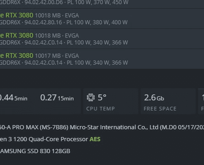Viewport: 204px width, 165px height.
Task: Click the 5min load label
Action: point(21,99)
